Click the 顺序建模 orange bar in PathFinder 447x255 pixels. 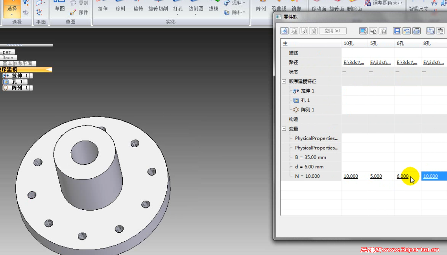click(26, 69)
